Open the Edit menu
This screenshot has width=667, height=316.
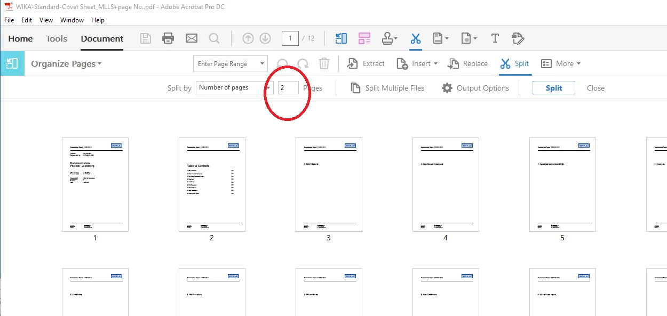coord(27,20)
